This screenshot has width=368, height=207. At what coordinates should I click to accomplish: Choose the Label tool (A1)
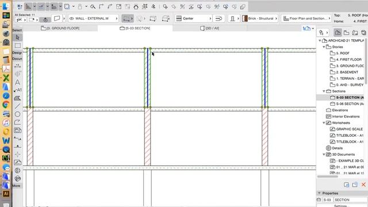point(18,90)
